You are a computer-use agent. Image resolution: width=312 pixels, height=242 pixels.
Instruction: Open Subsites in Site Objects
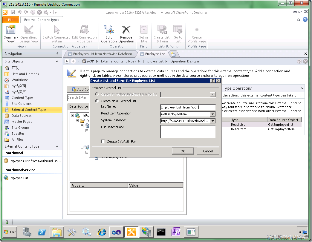18,134
